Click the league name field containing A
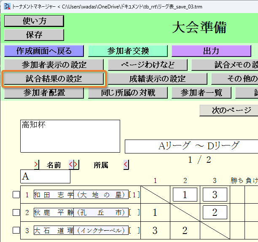 tap(45, 176)
